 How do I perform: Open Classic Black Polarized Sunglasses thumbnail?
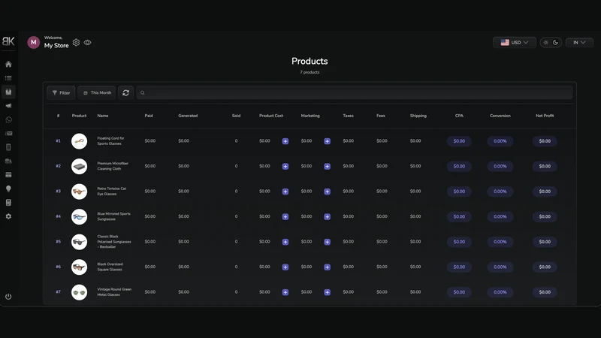click(x=80, y=242)
